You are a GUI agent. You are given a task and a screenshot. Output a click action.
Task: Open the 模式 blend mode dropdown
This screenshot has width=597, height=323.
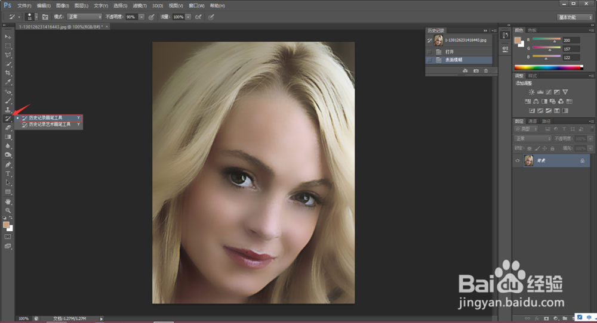[84, 17]
